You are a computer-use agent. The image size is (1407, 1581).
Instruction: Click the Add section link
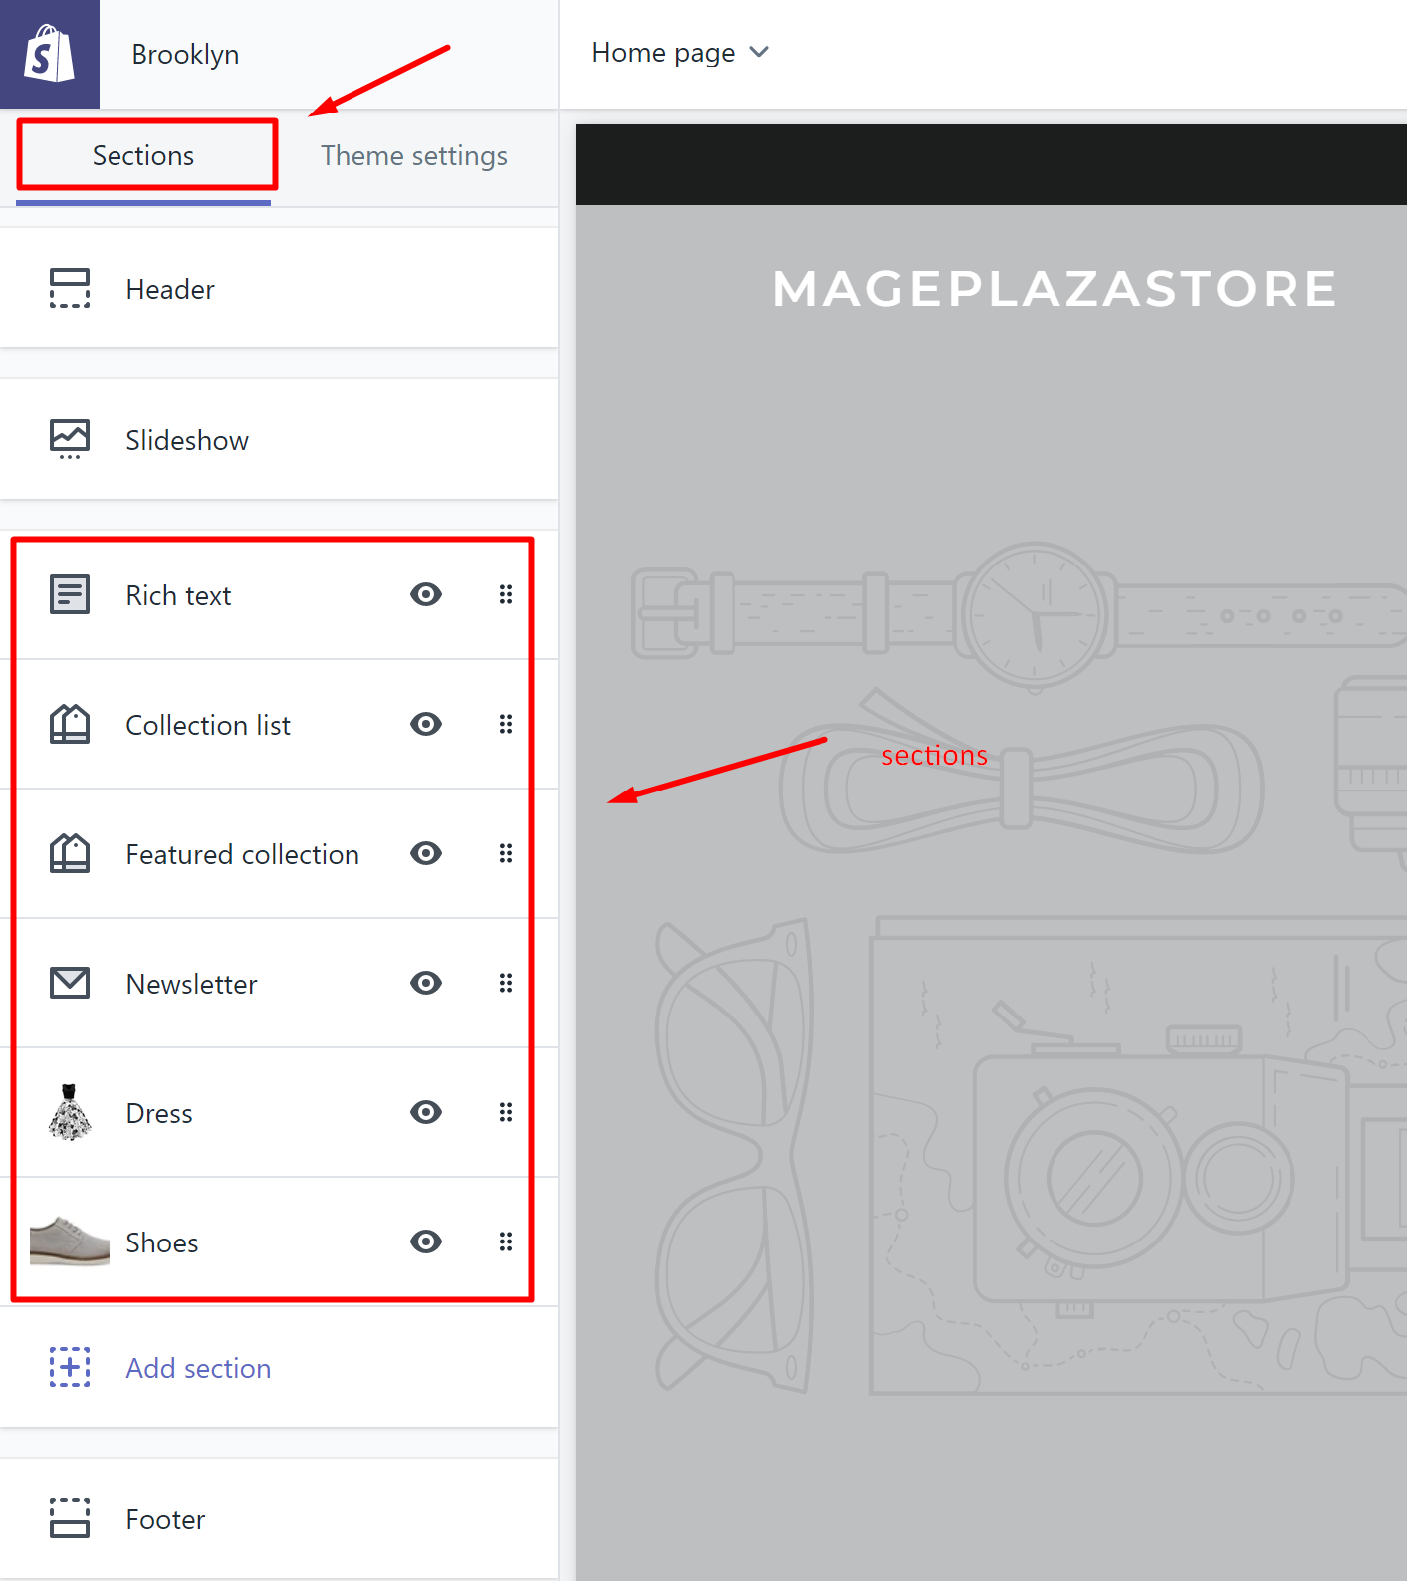198,1368
